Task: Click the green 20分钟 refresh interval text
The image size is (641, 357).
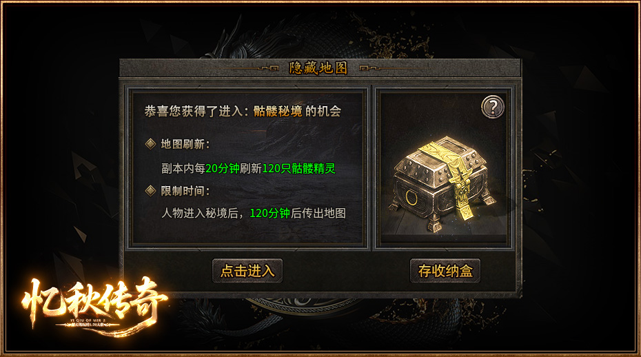Action: (x=223, y=168)
